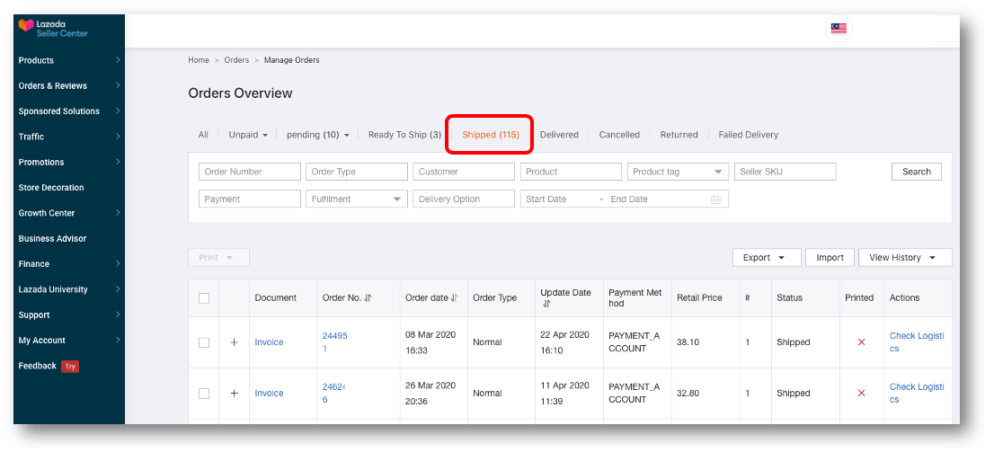Toggle select-all checkbox in table header
The height and width of the screenshot is (452, 985).
pyautogui.click(x=204, y=298)
